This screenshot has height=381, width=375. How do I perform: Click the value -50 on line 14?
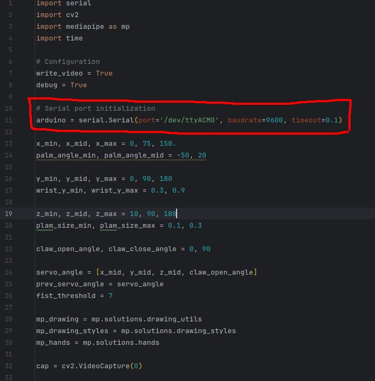183,155
